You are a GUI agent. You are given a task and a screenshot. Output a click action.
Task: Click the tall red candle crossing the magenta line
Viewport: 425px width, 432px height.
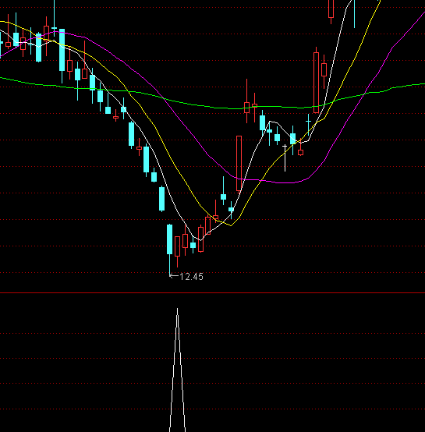tap(239, 164)
